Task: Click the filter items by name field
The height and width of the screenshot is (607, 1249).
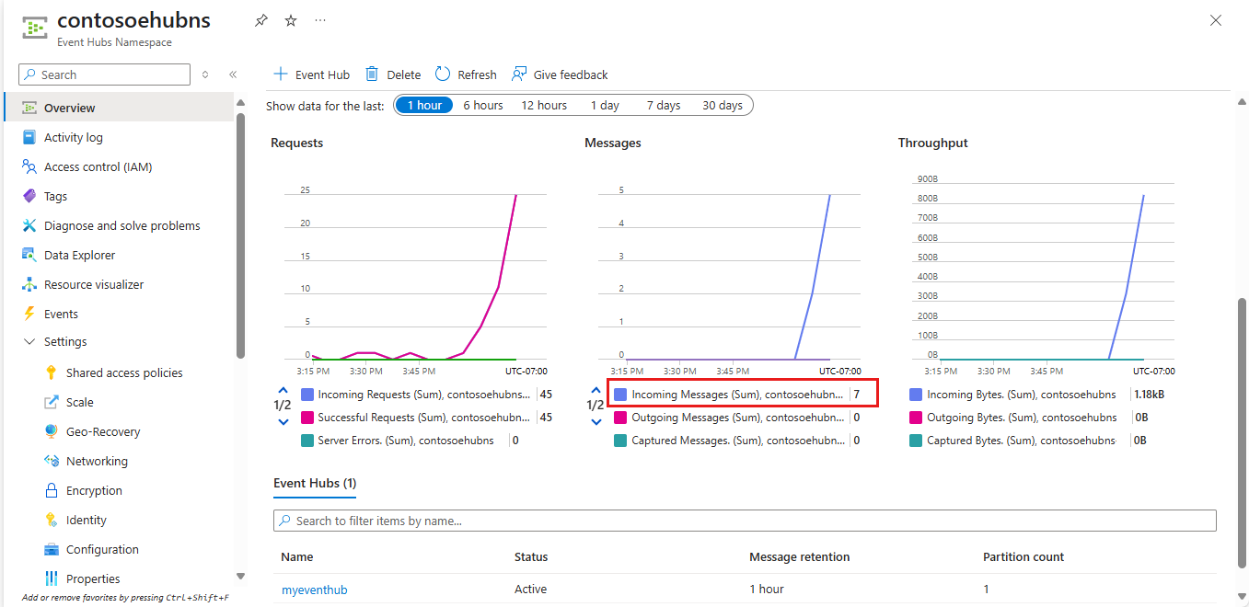Action: point(744,521)
